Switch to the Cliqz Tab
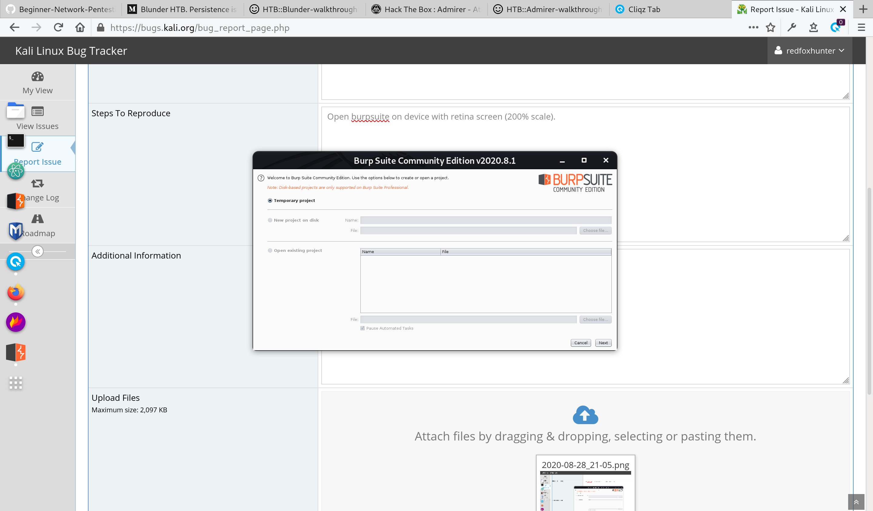Viewport: 873px width, 511px height. 644,9
